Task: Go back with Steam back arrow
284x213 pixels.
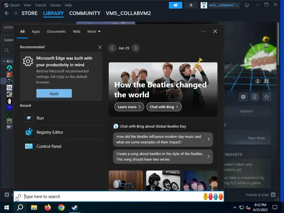Action: pyautogui.click(x=7, y=13)
